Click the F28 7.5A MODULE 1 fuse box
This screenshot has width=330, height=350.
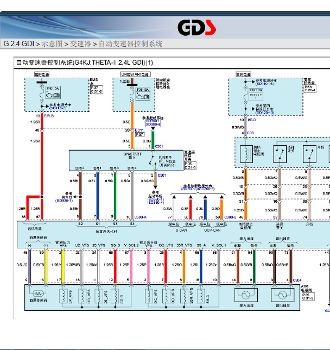pyautogui.click(x=256, y=95)
